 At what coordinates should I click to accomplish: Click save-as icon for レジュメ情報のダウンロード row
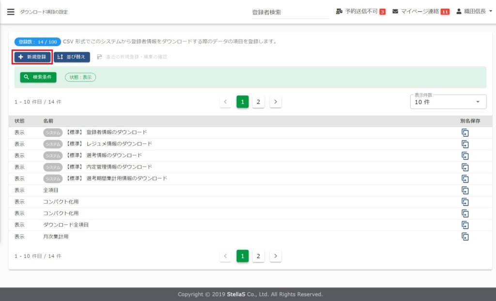pyautogui.click(x=465, y=144)
